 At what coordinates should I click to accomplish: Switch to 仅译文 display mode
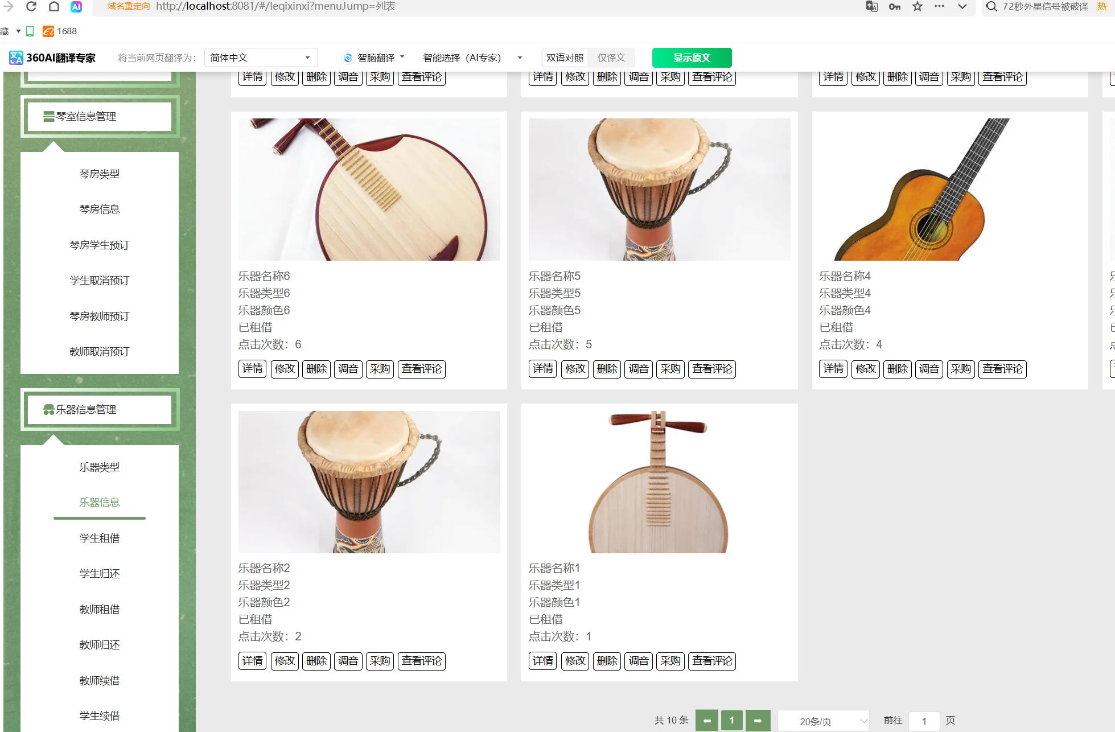[x=611, y=58]
